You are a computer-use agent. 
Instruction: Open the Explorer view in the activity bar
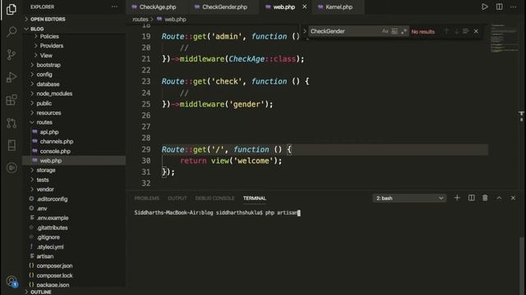(12, 9)
